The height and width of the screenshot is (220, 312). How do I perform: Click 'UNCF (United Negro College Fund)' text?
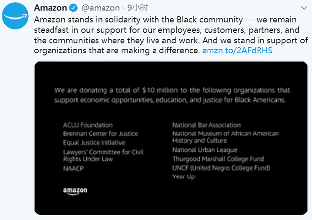click(221, 168)
